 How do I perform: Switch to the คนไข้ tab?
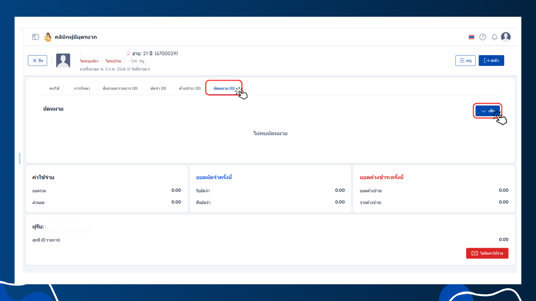[x=54, y=88]
